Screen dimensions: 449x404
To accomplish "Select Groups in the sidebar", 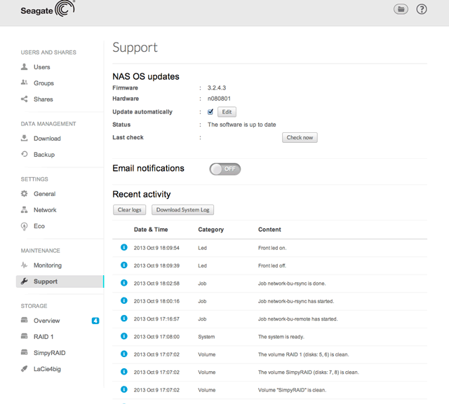I will (x=43, y=83).
